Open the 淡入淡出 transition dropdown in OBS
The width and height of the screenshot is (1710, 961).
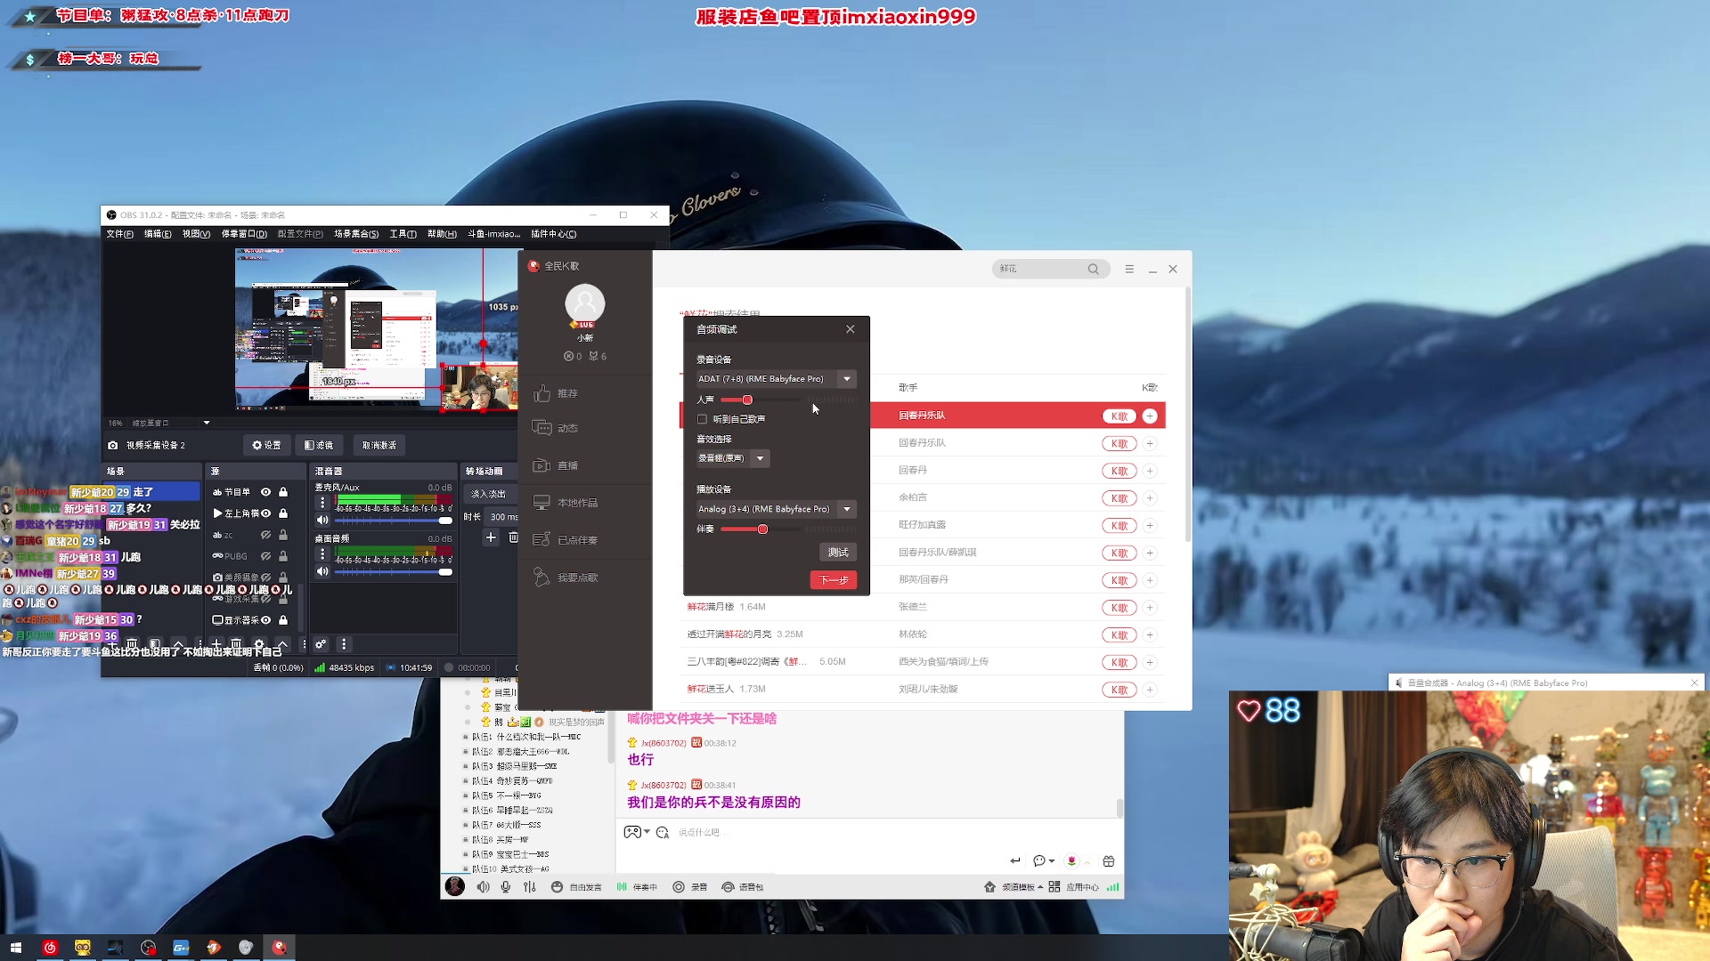[x=491, y=494]
